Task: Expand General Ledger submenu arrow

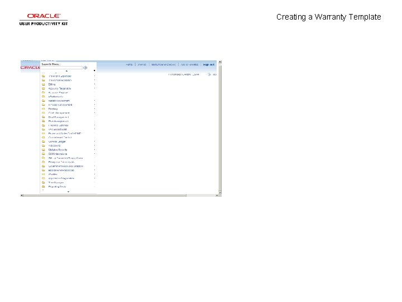Action: click(94, 141)
